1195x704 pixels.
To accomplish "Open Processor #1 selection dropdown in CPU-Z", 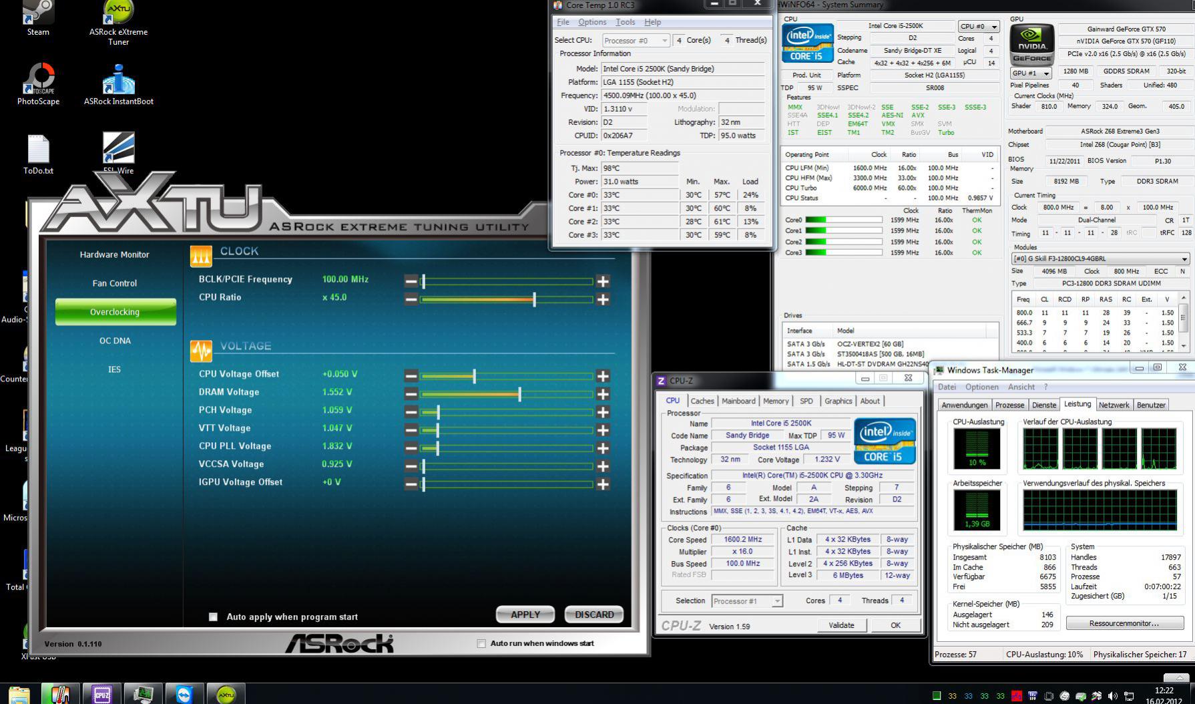I will pos(747,601).
